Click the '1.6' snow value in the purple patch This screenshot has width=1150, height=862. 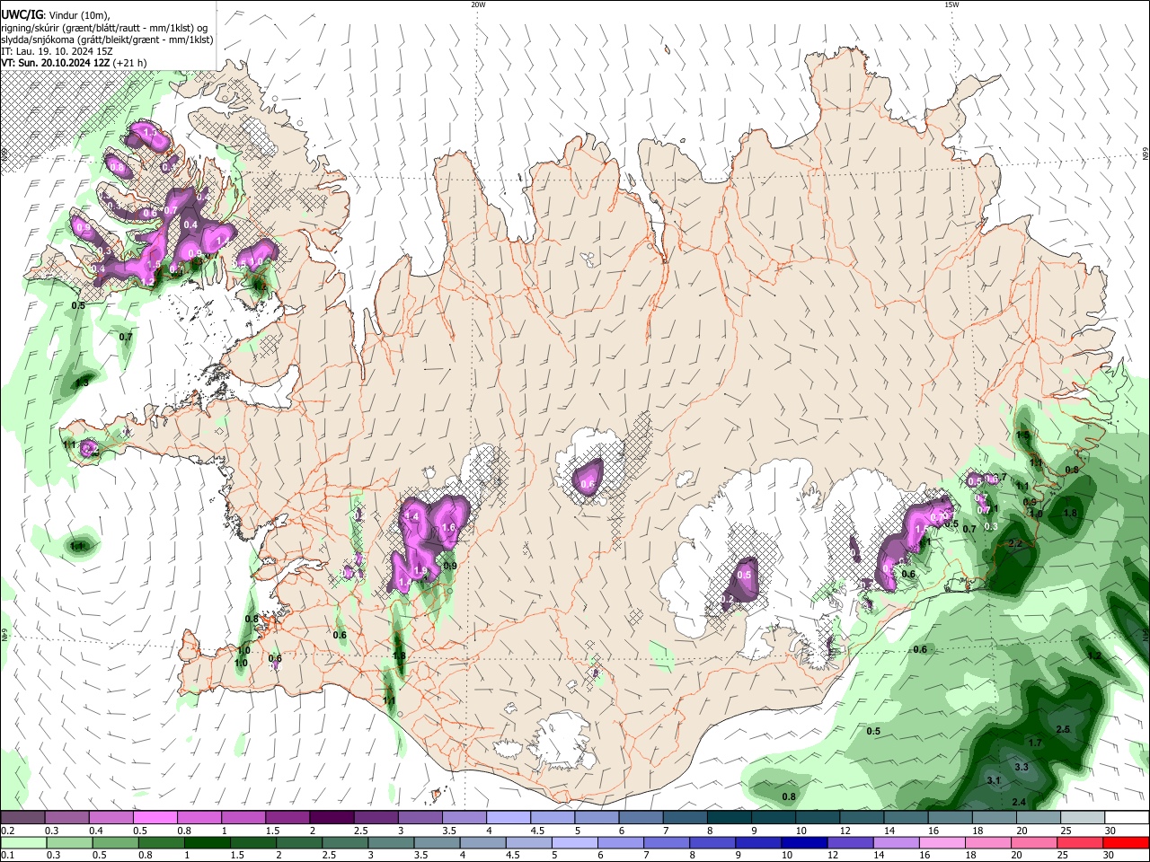click(449, 528)
